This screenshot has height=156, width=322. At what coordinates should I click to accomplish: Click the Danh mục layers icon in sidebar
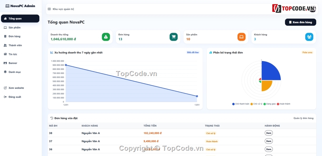click(x=5, y=72)
